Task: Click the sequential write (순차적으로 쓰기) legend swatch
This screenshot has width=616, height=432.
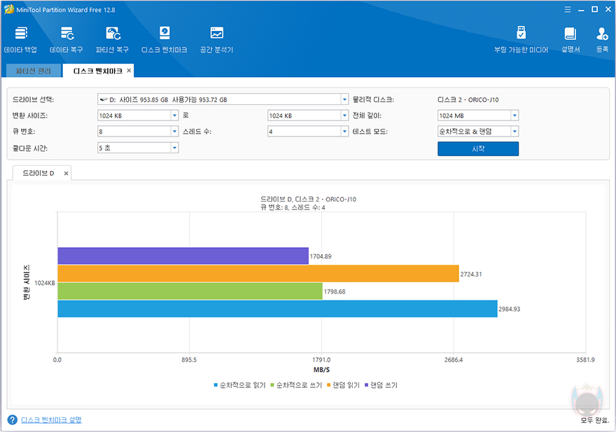Action: pos(272,385)
